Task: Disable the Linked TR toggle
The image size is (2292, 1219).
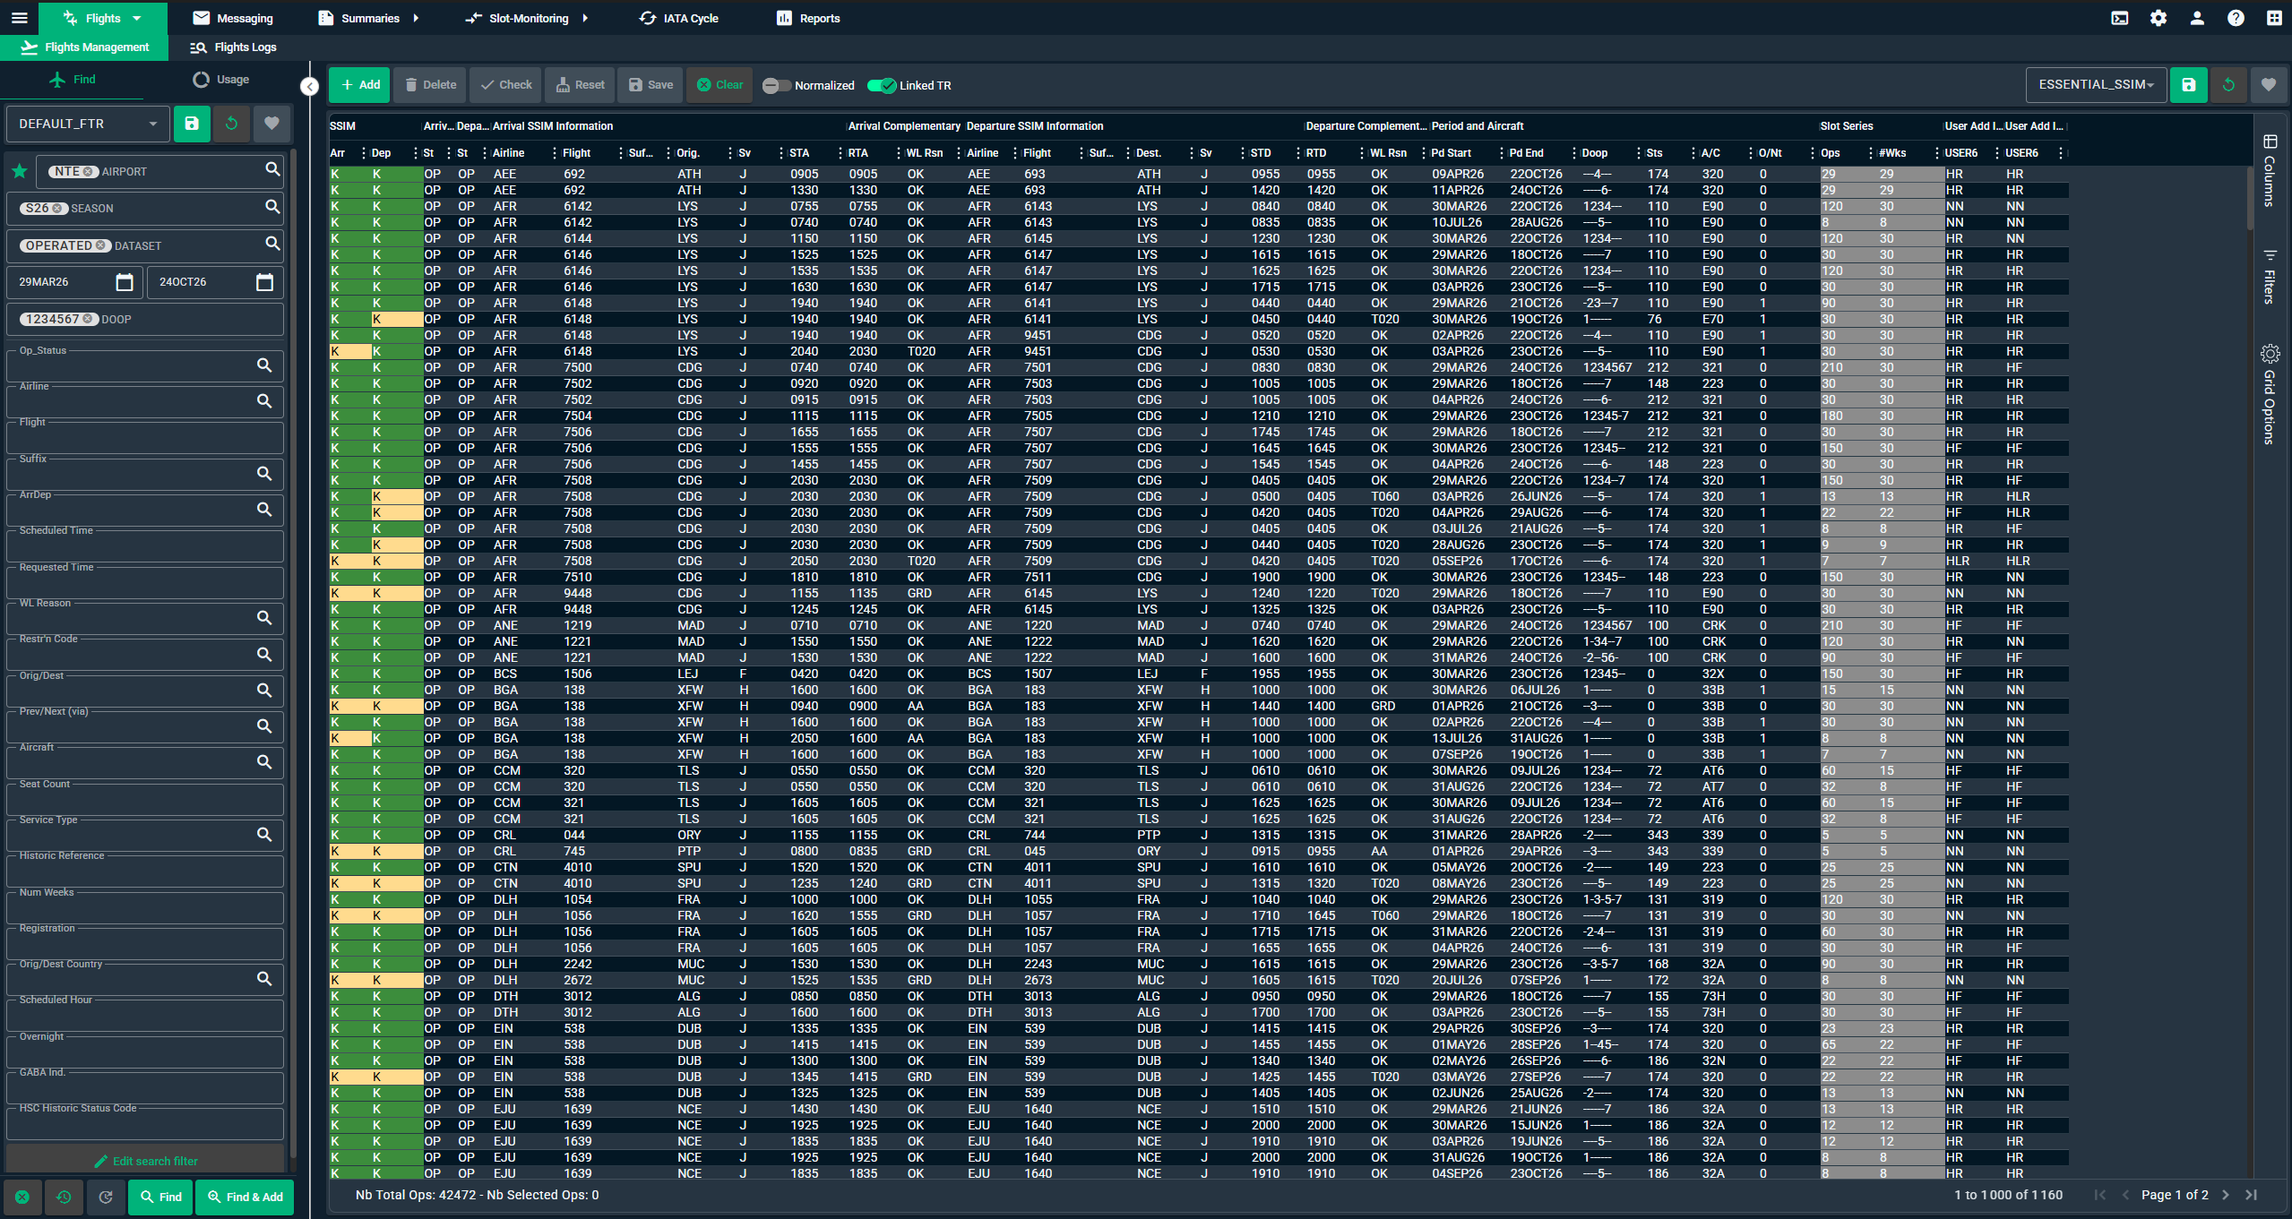Action: point(882,86)
